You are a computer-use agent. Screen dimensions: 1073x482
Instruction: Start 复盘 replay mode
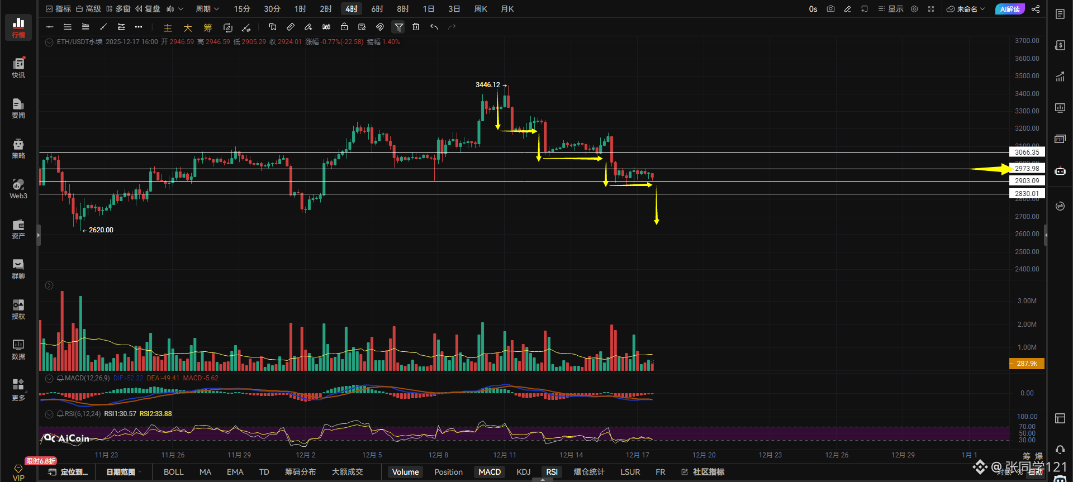pos(148,9)
